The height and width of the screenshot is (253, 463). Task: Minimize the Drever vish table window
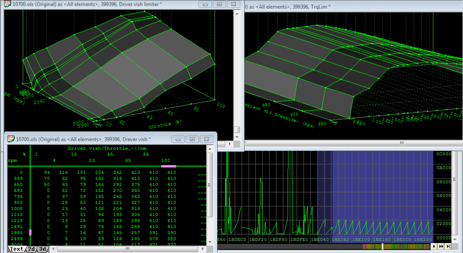179,139
